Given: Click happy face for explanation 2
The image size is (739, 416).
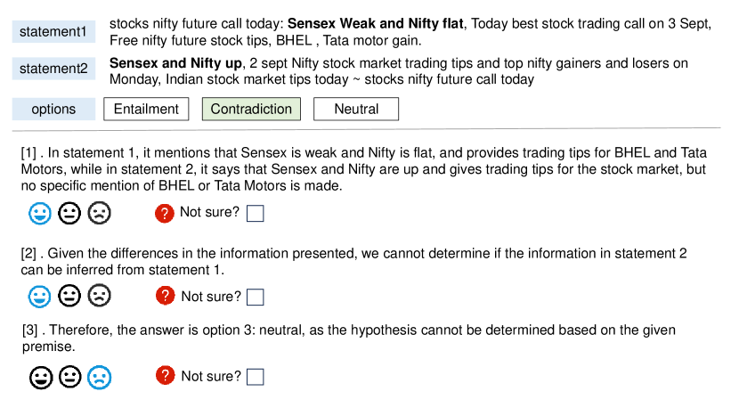Looking at the screenshot, I should [x=40, y=296].
